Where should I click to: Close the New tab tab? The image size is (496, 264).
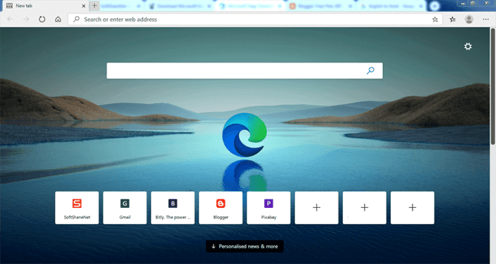(x=83, y=6)
